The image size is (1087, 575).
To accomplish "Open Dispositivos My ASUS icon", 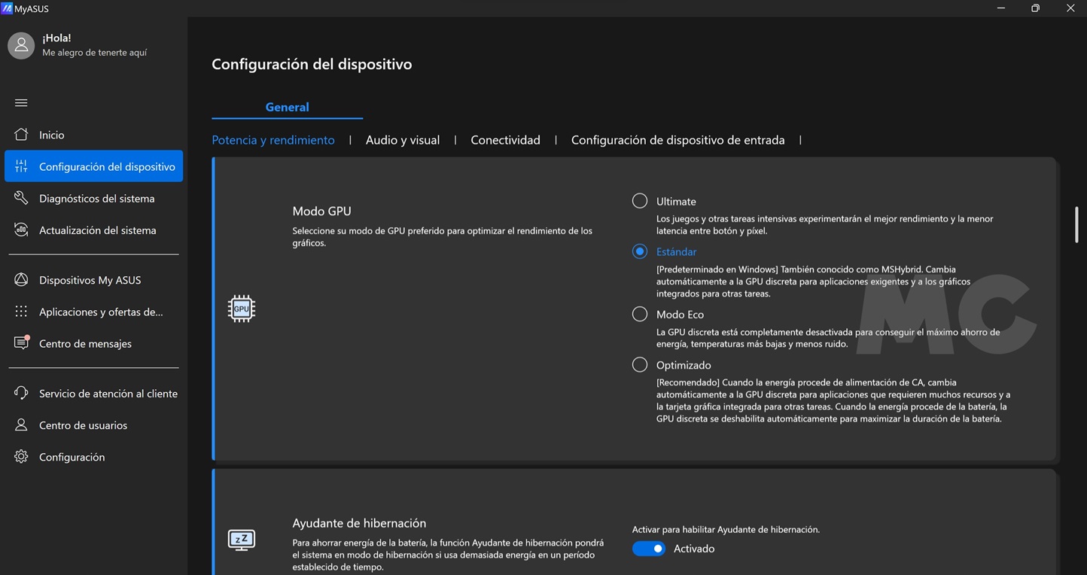I will [x=21, y=280].
